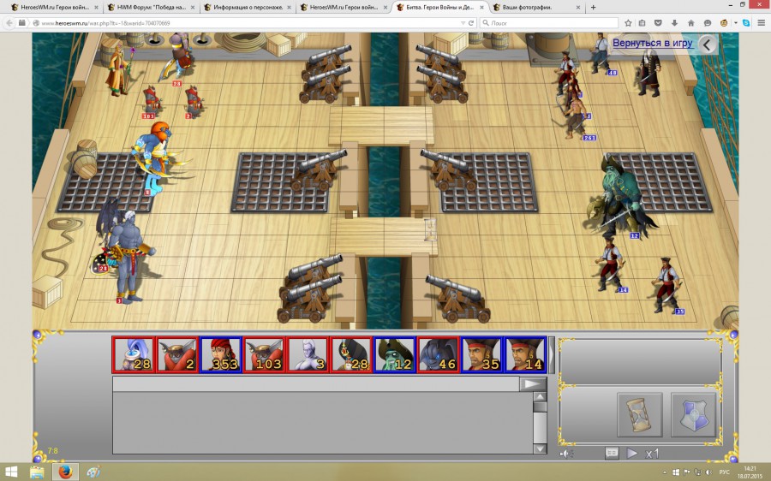Click pirate unit with stack 35

666,285
